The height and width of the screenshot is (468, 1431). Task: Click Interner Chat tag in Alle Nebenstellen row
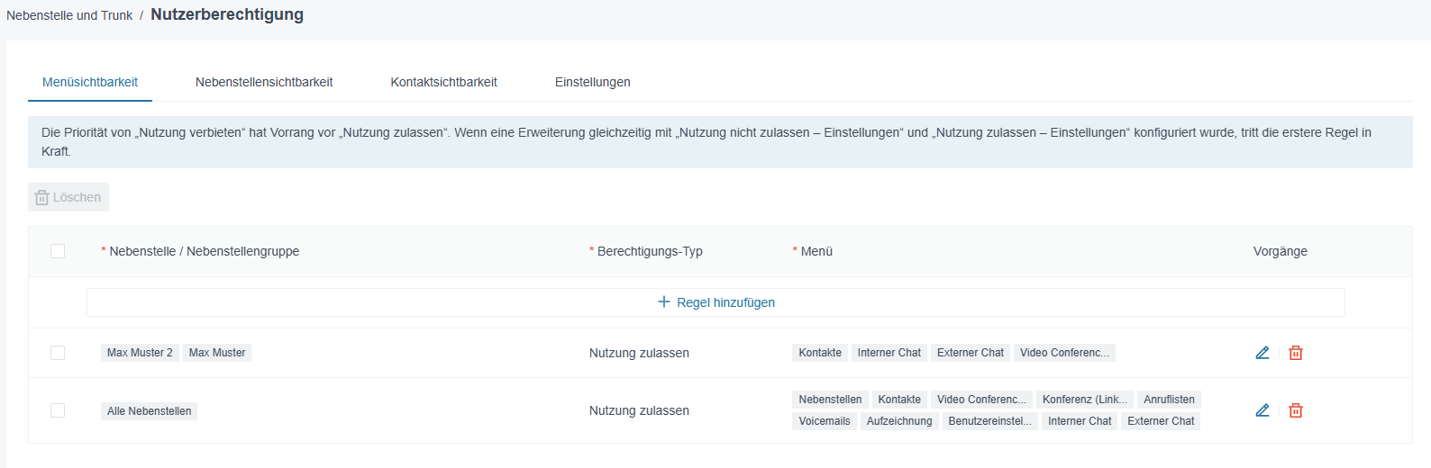pyautogui.click(x=1080, y=421)
